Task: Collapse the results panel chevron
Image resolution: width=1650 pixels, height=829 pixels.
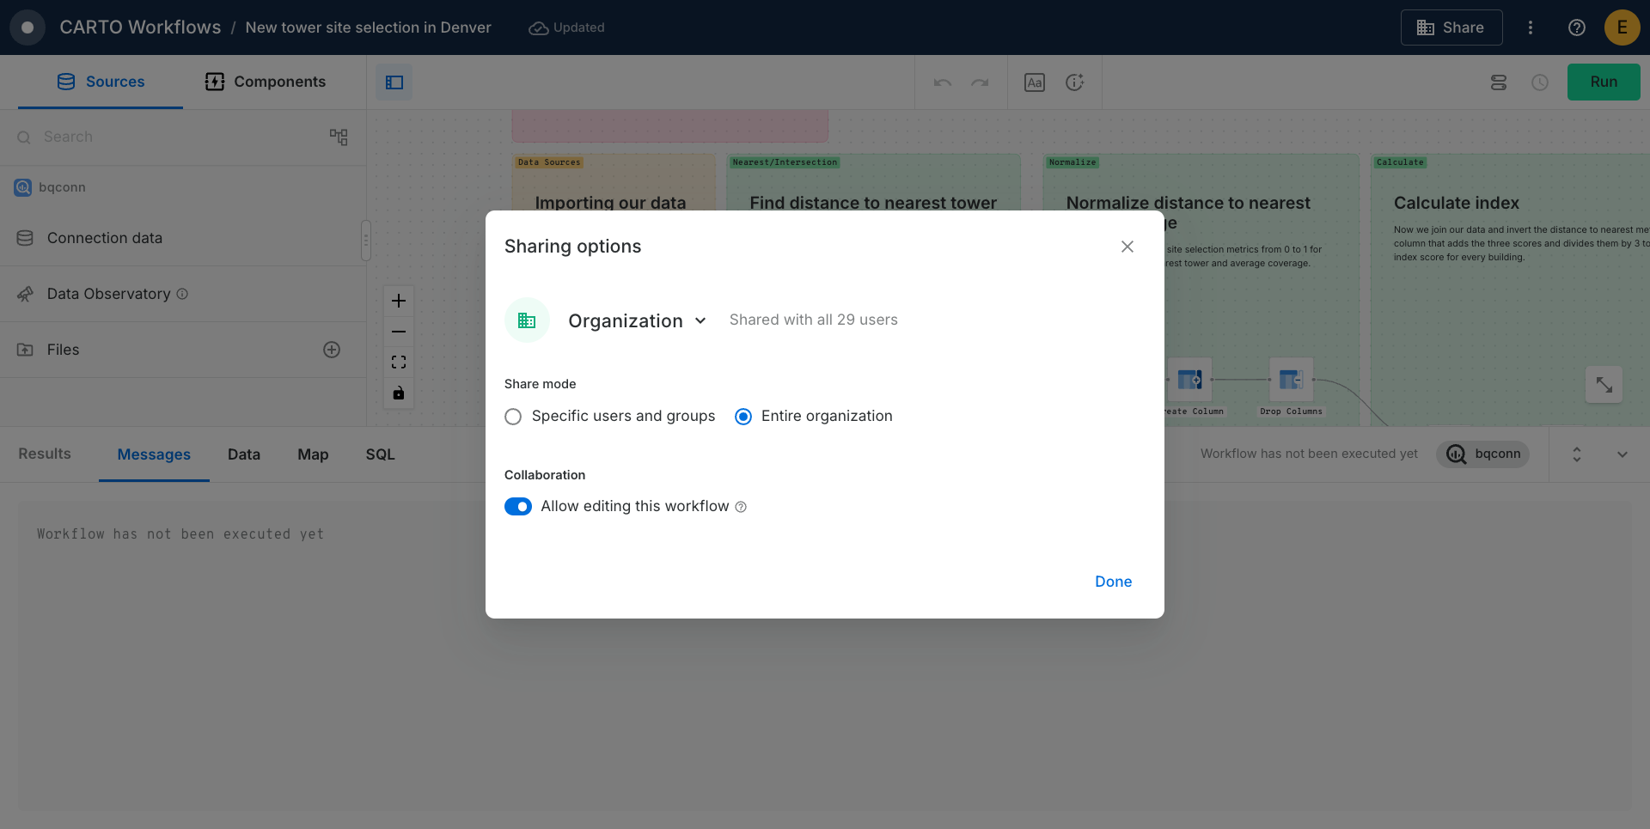Action: pos(1622,454)
